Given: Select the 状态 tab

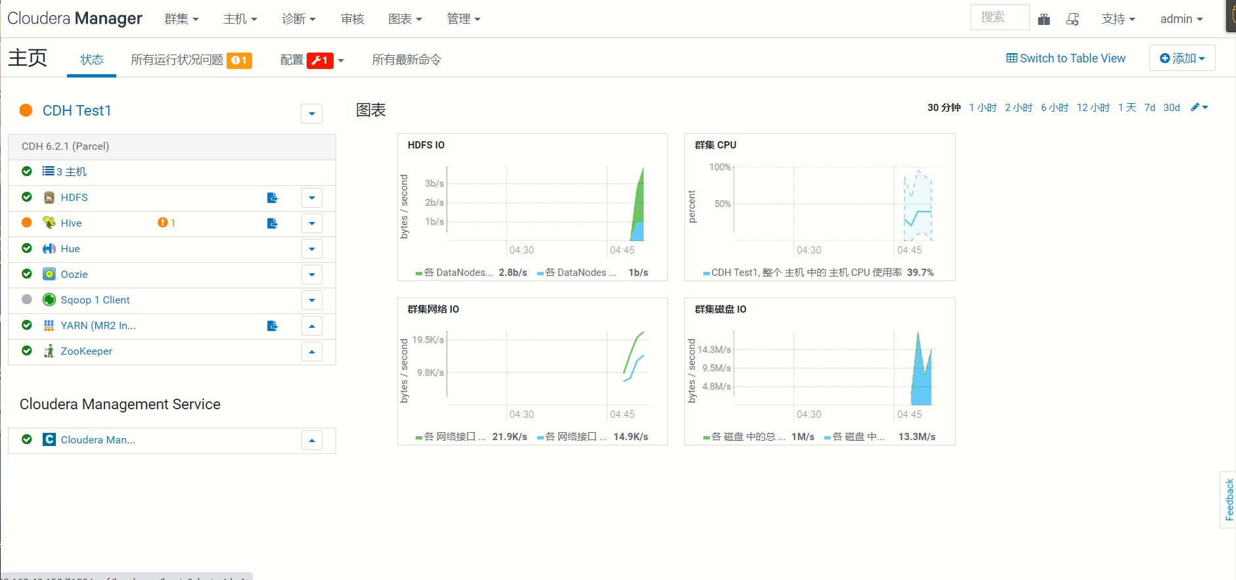Looking at the screenshot, I should pyautogui.click(x=92, y=60).
